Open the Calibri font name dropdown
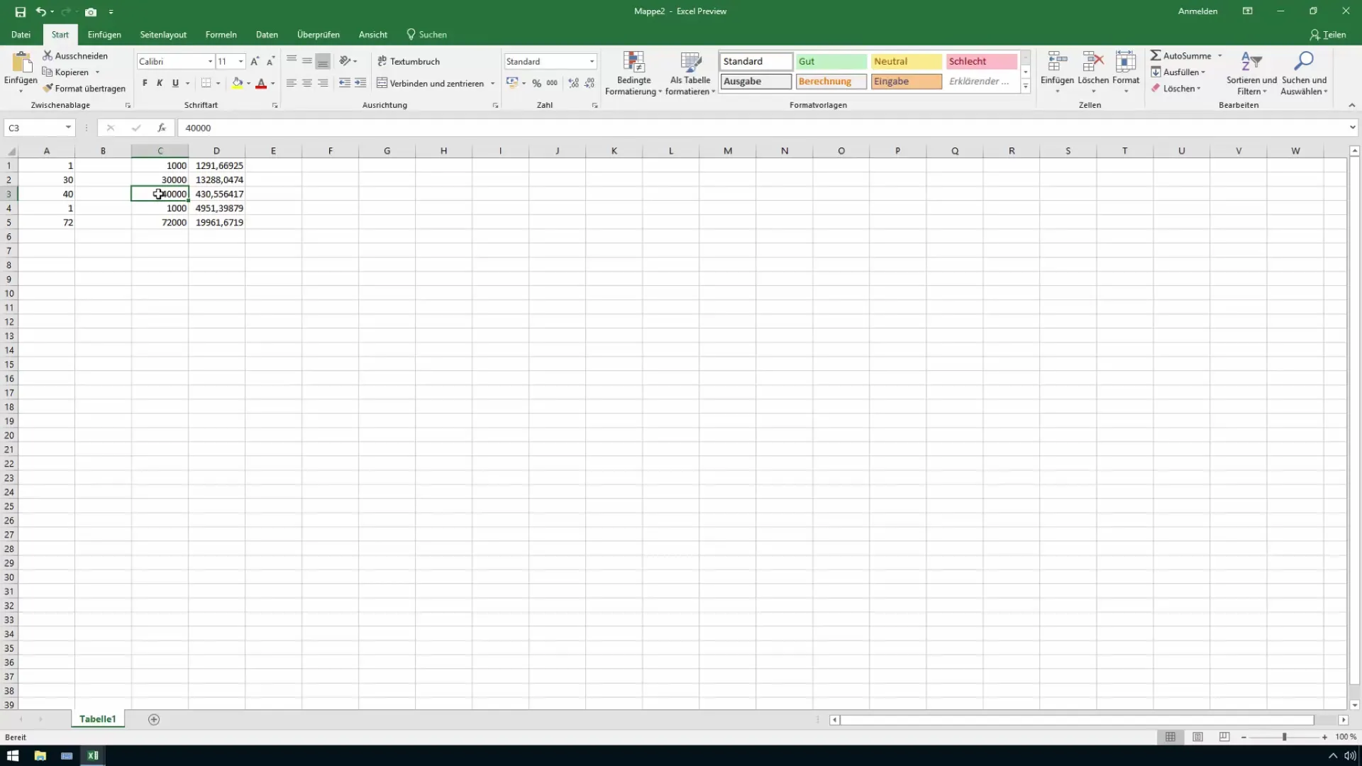 point(210,62)
